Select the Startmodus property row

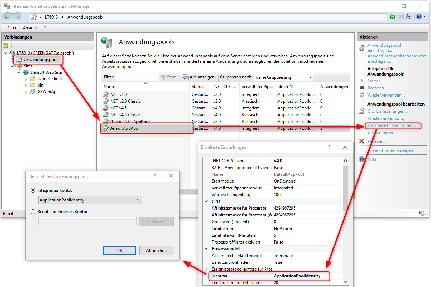tap(272, 181)
